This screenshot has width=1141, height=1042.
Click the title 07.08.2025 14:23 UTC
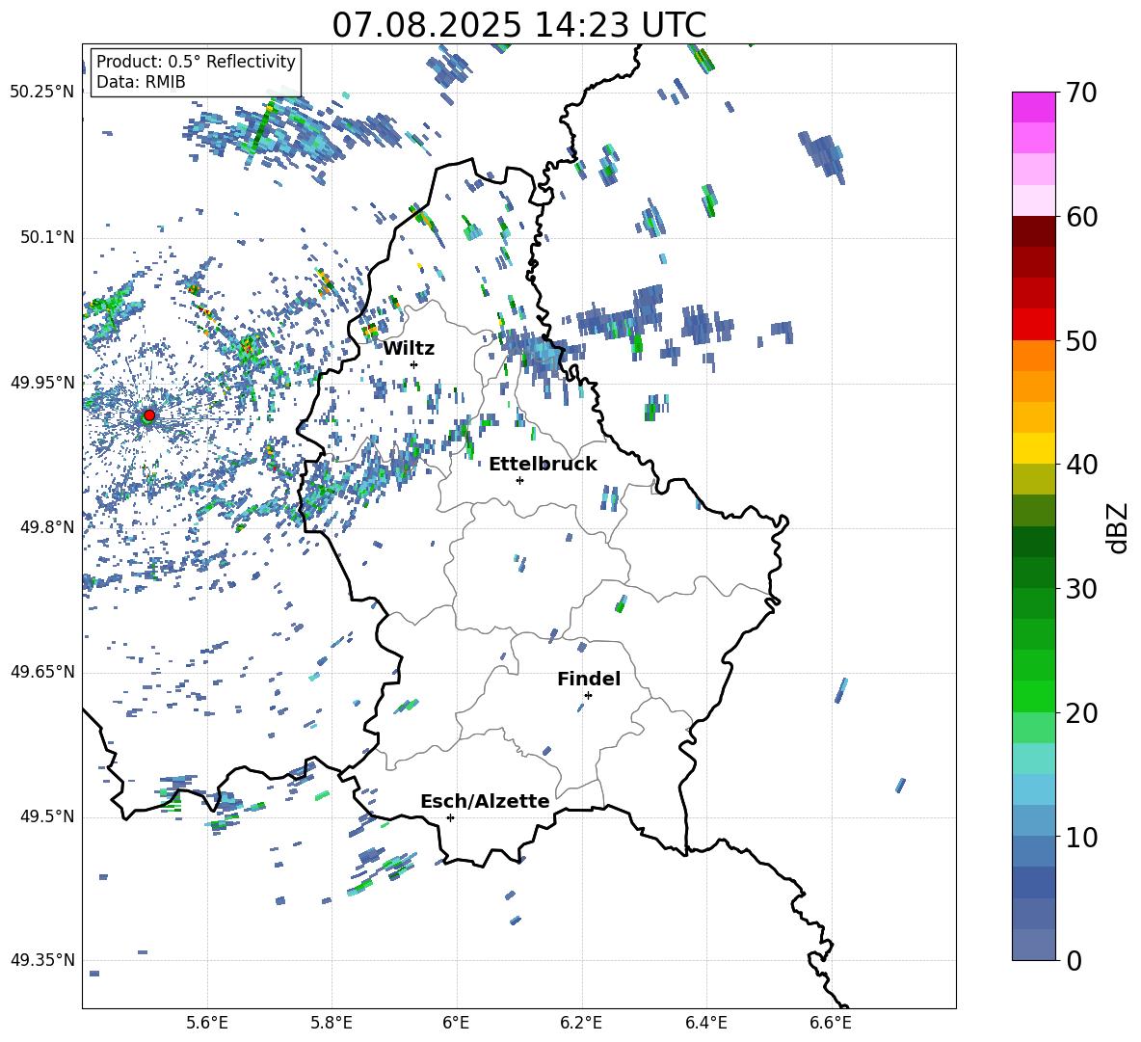pos(519,25)
